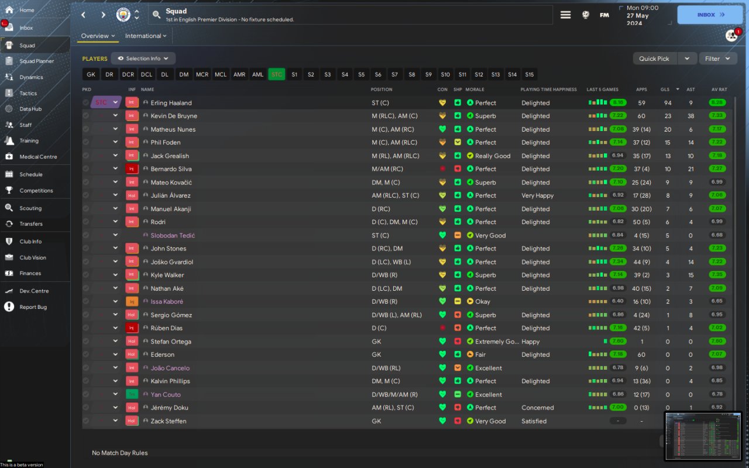Screen dimensions: 749x468
Task: Expand the Selection Info dropdown
Action: pos(143,58)
